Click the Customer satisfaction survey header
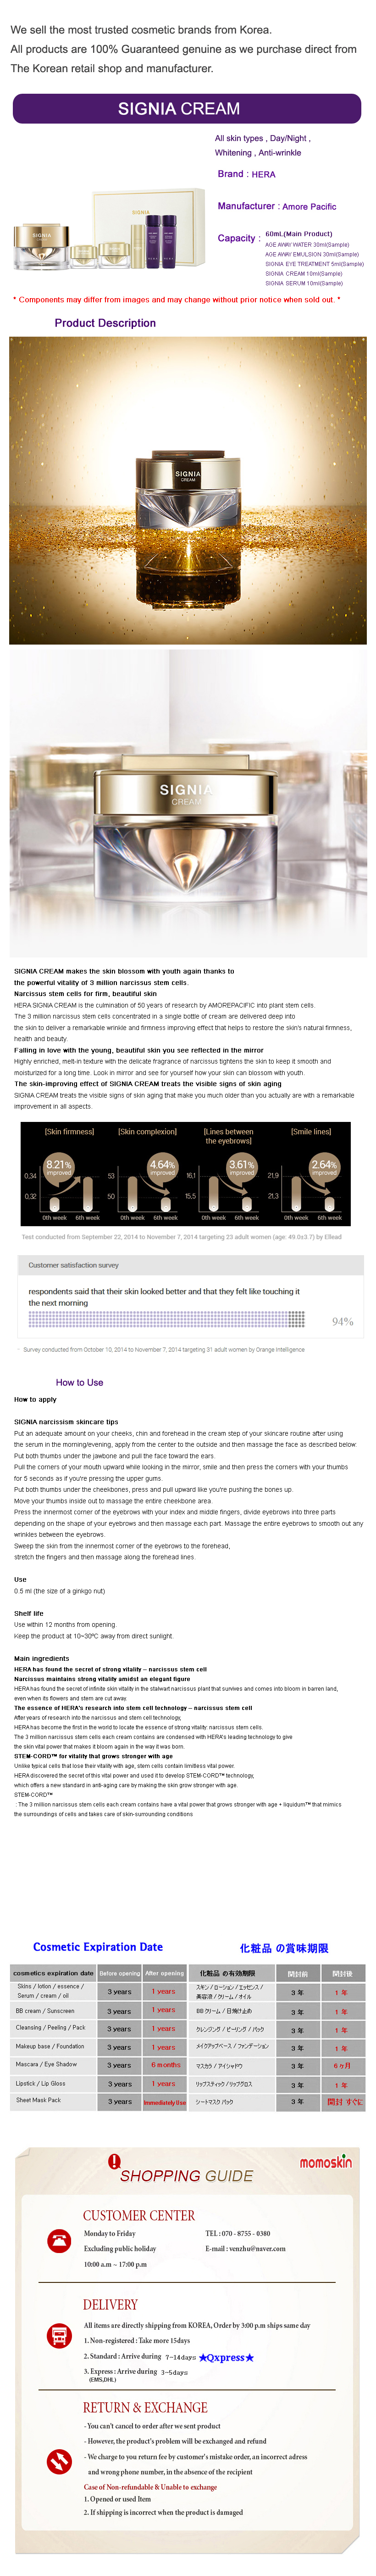376x2576 pixels. [x=74, y=1265]
